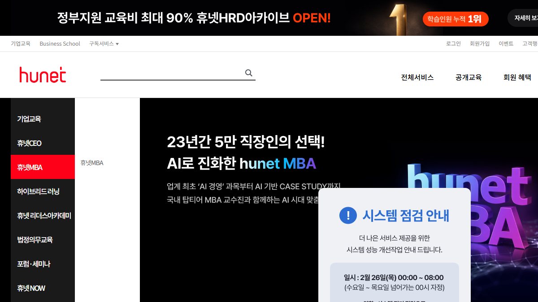The image size is (538, 302).
Task: Open 법정의무교육 from the sidebar
Action: (x=35, y=240)
